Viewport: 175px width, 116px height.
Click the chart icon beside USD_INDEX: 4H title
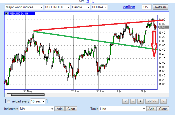6,14
